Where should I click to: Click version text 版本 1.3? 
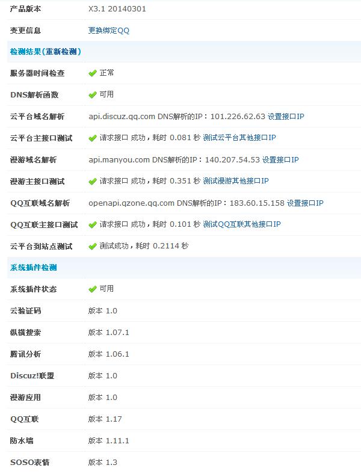[102, 462]
